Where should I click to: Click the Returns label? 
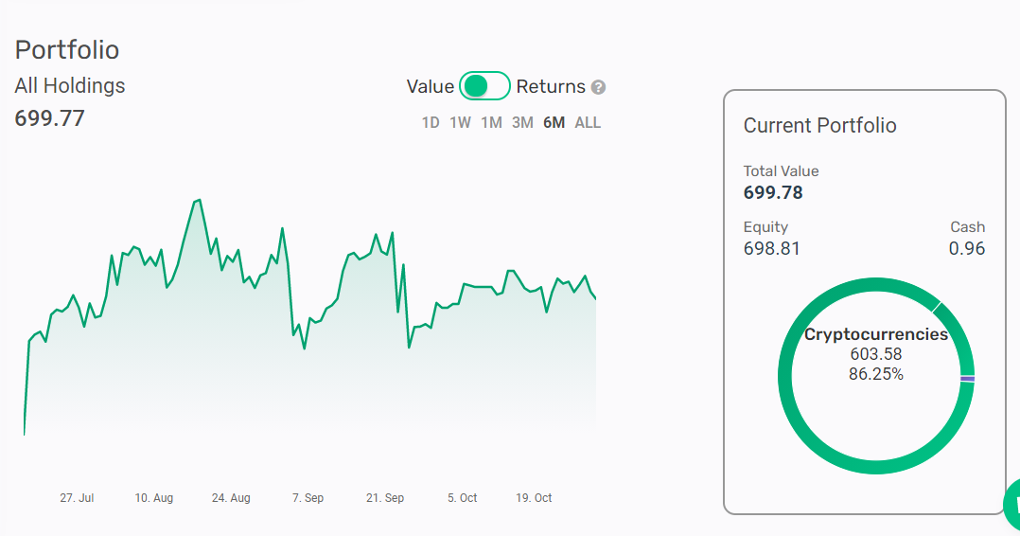(551, 86)
